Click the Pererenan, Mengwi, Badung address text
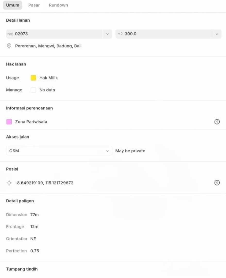This screenshot has height=278, width=226. [48, 46]
